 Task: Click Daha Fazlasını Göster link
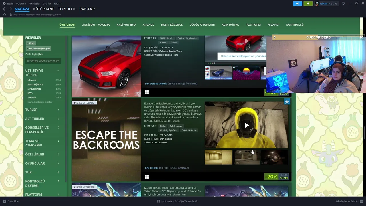tap(40, 102)
